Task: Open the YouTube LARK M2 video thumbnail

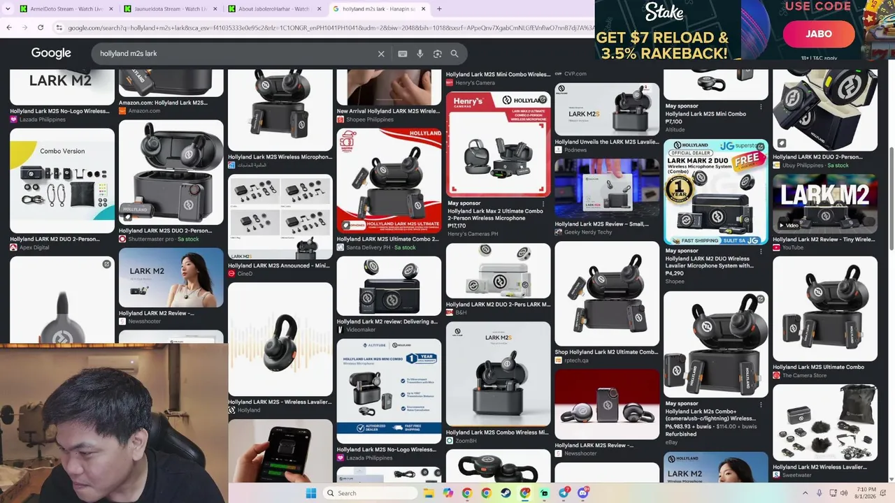Action: pyautogui.click(x=825, y=204)
